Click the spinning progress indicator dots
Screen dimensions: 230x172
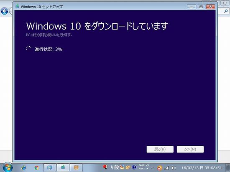coord(28,48)
